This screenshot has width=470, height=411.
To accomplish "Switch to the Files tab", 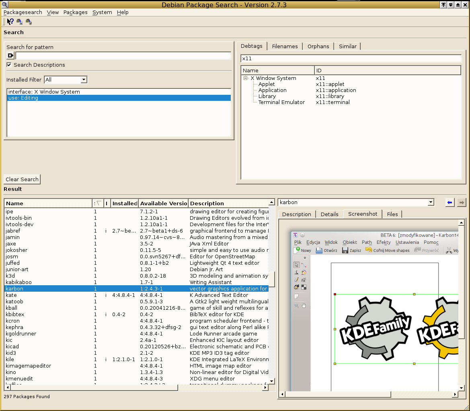I will coord(392,214).
